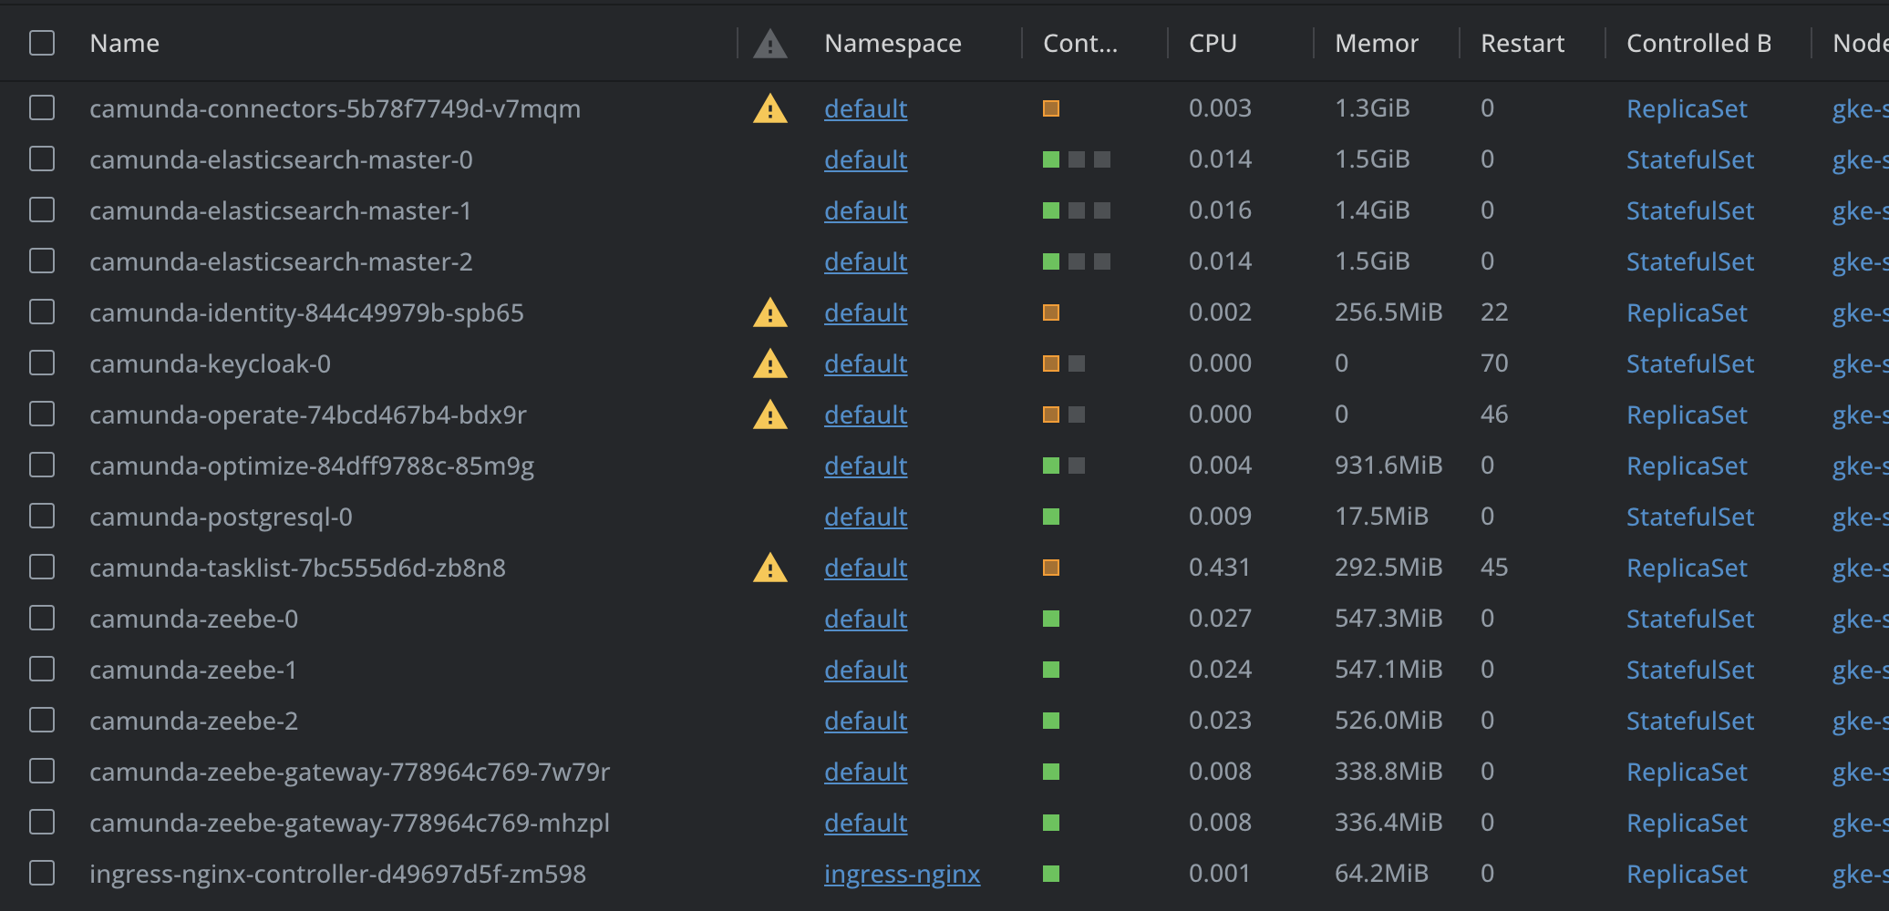Image resolution: width=1889 pixels, height=911 pixels.
Task: Open StatefulSet link for camunda-elasticsearch-master-0
Action: point(1690,159)
